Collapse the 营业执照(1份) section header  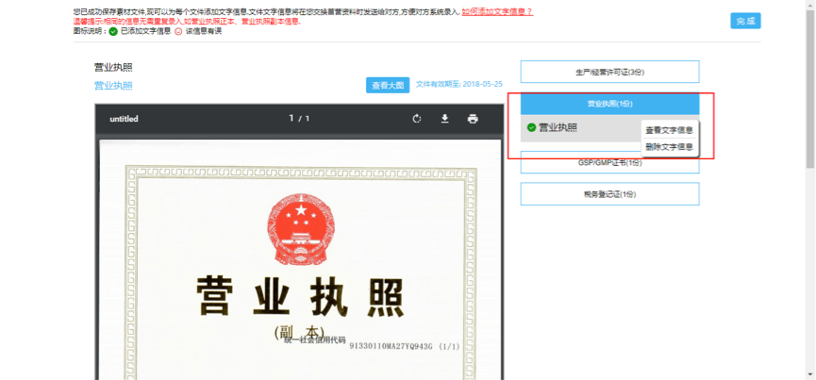click(610, 104)
